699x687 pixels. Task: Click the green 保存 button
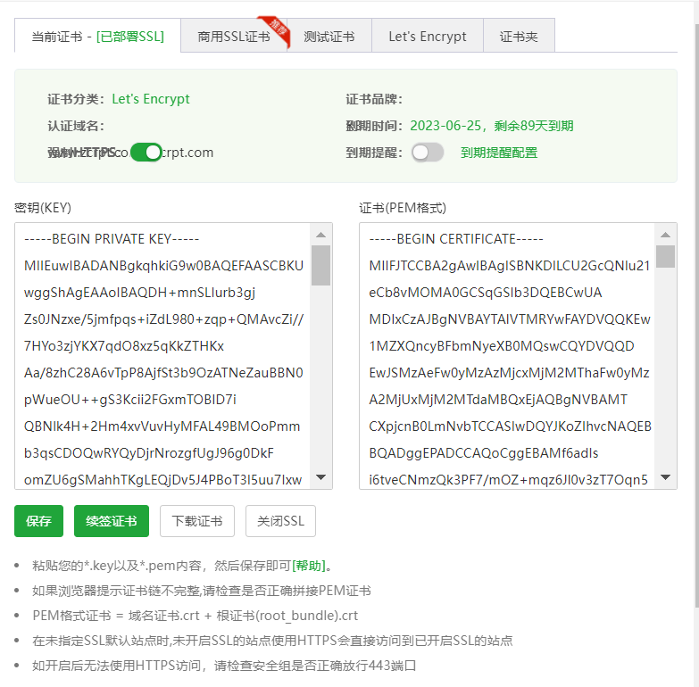[x=38, y=521]
